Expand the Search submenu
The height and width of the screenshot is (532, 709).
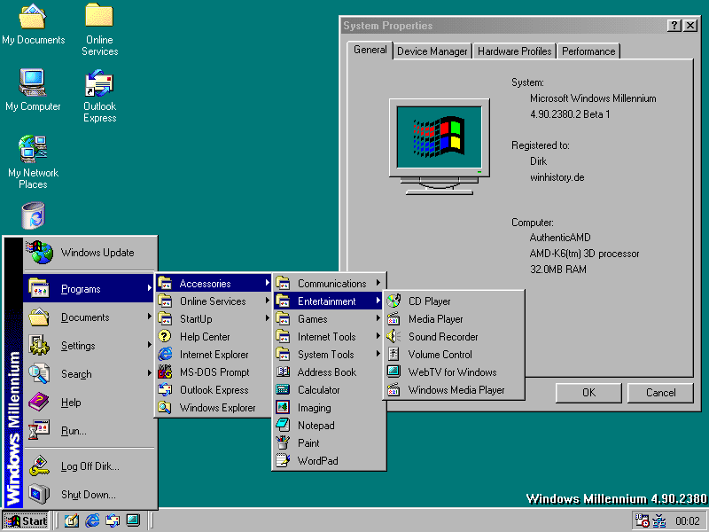click(x=89, y=373)
